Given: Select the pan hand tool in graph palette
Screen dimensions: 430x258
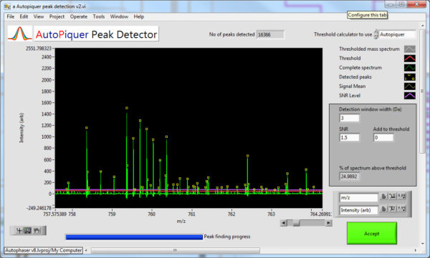Looking at the screenshot, I should point(37,231).
